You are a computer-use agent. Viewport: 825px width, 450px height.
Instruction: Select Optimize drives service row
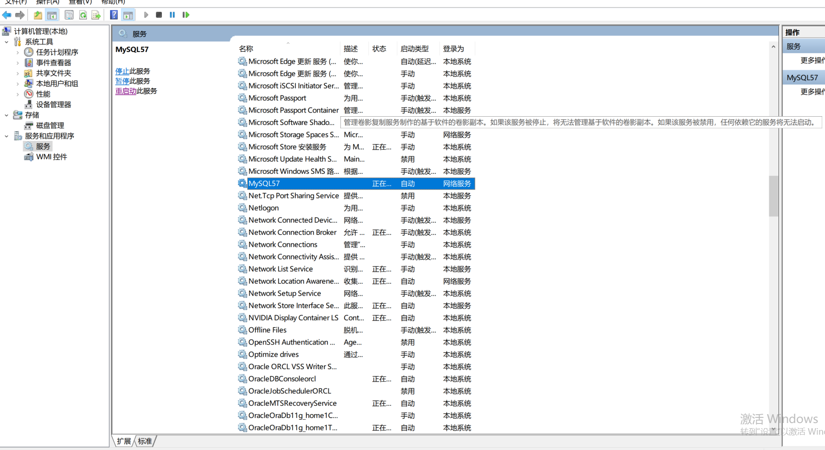356,354
